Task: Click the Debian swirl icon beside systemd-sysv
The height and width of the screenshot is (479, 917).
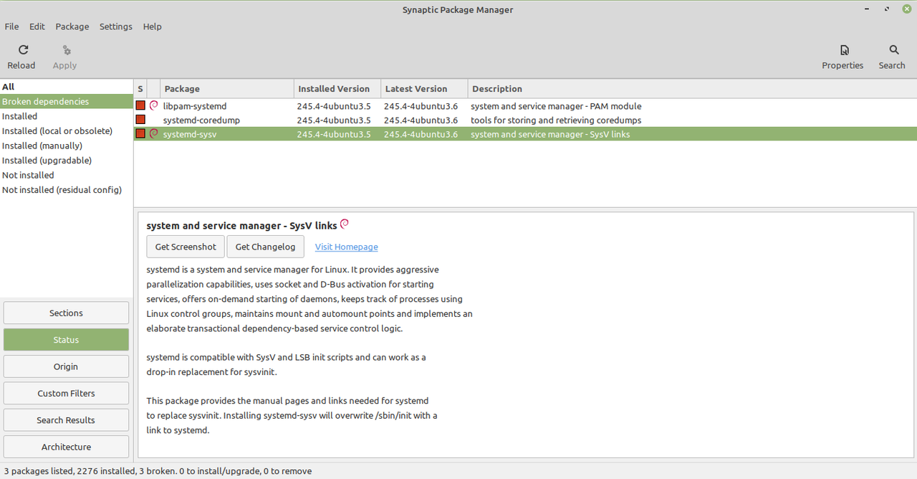Action: [x=153, y=133]
